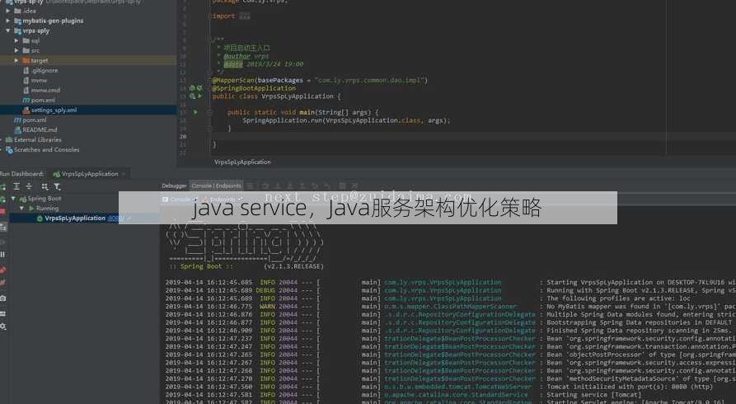This screenshot has height=404, width=736.
Task: Click the green Running status icon
Action: pyautogui.click(x=31, y=208)
